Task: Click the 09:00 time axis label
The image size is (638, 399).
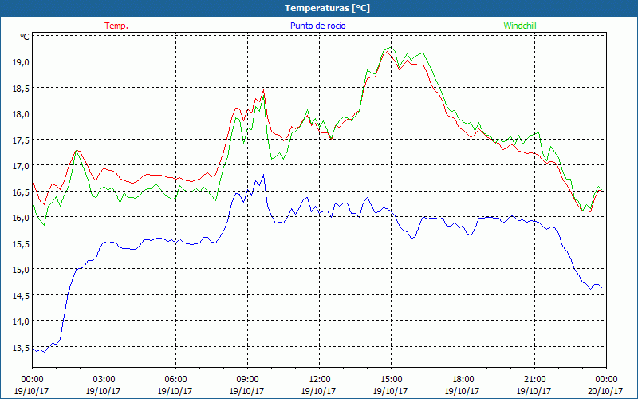Action: pos(247,380)
